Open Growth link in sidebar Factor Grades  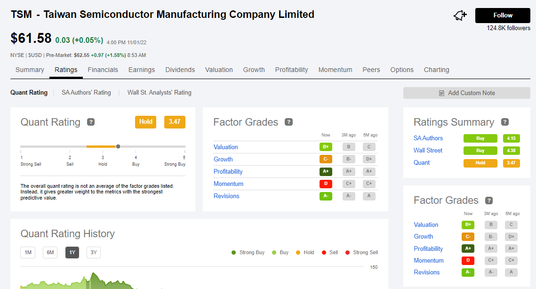tap(424, 237)
